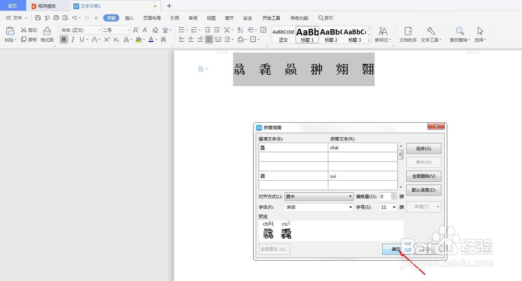Viewport: 522px width, 281px height.
Task: Toggle Strikethrough text formatting
Action: coord(94,40)
